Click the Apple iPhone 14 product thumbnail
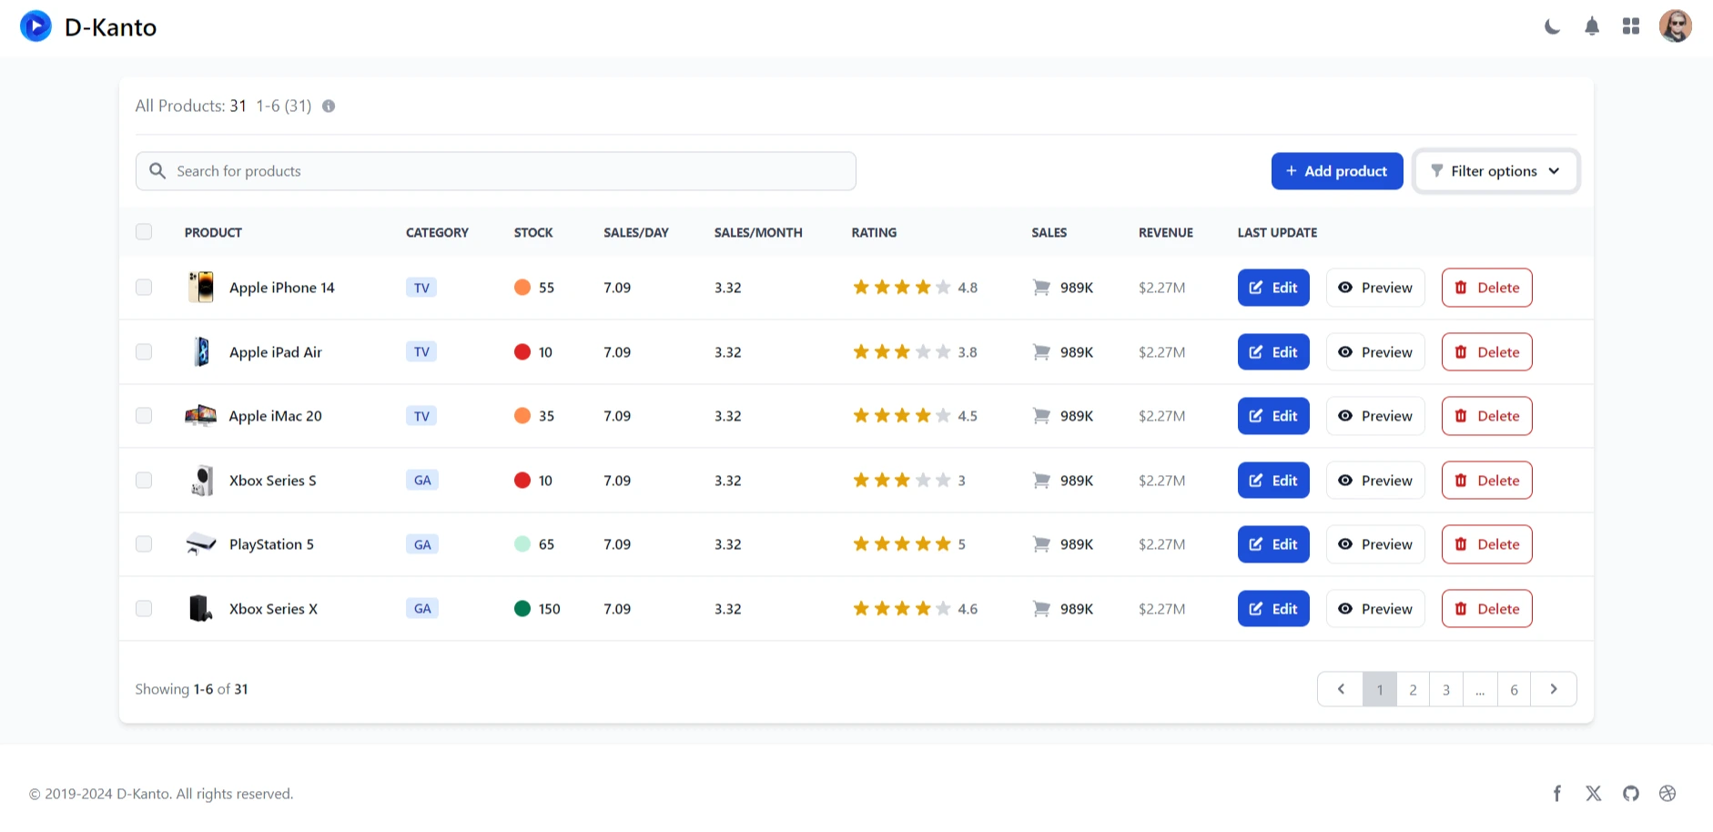The width and height of the screenshot is (1713, 832). pos(201,288)
